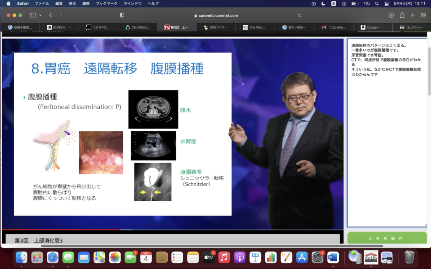Click the red video progress bar
The width and height of the screenshot is (431, 269).
[63, 230]
